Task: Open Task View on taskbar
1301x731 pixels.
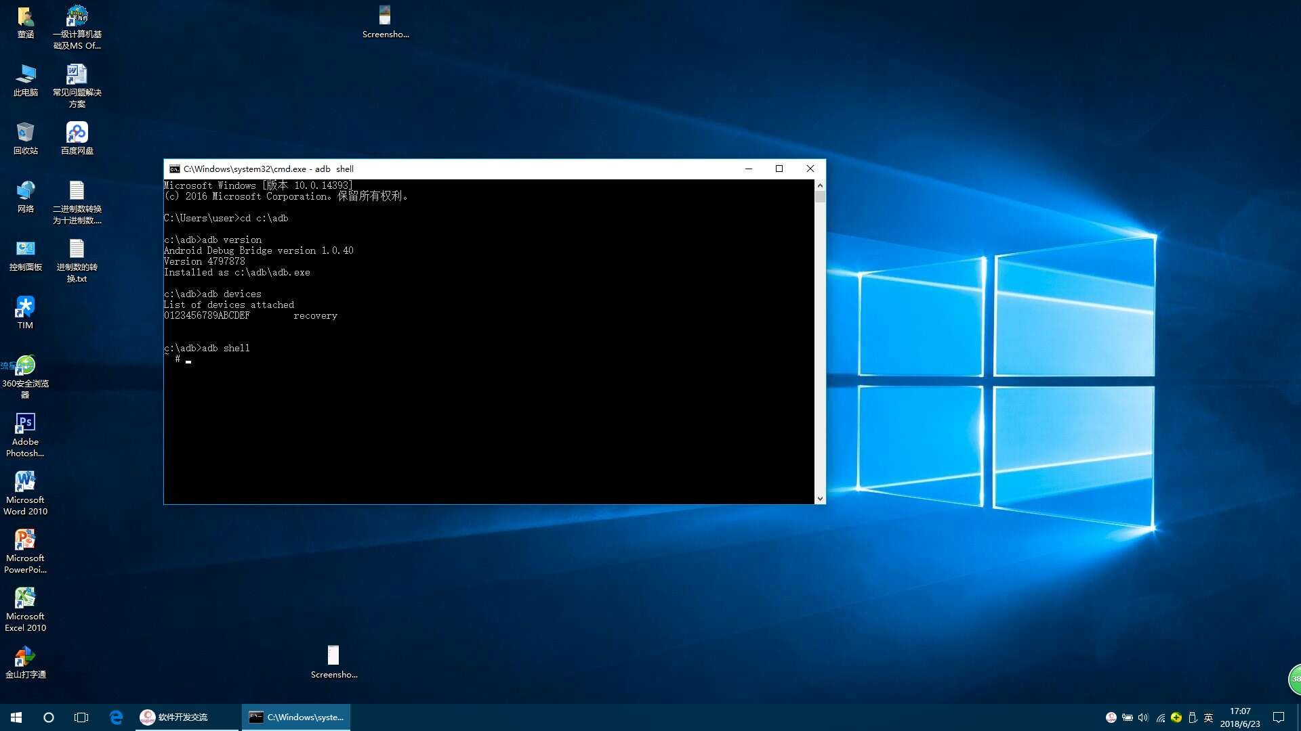Action: 81,717
